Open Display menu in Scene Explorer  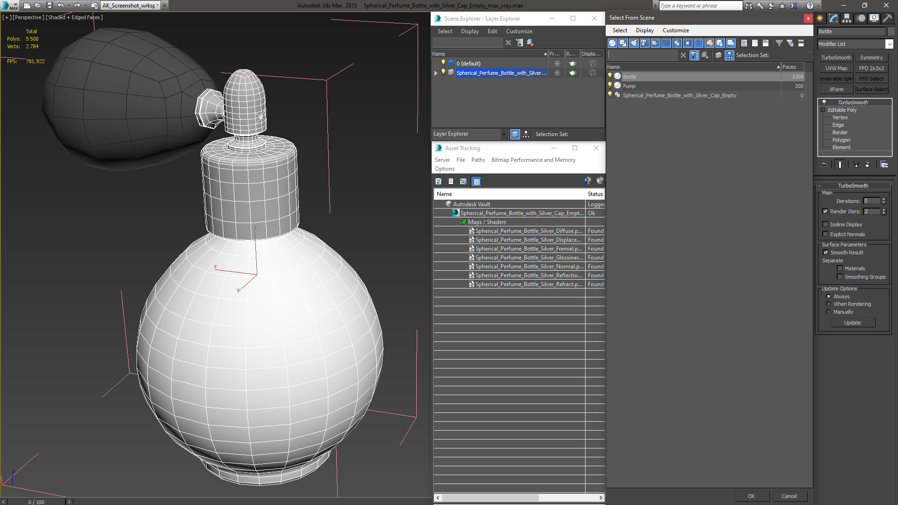tap(470, 31)
